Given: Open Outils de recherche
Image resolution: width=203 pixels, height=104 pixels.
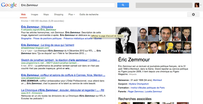Looking at the screenshot, I should coord(89,15).
